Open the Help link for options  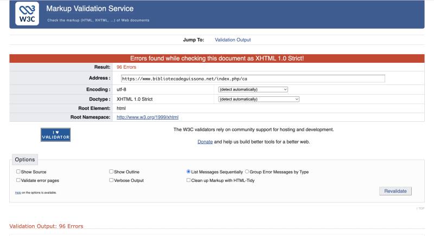click(x=18, y=193)
